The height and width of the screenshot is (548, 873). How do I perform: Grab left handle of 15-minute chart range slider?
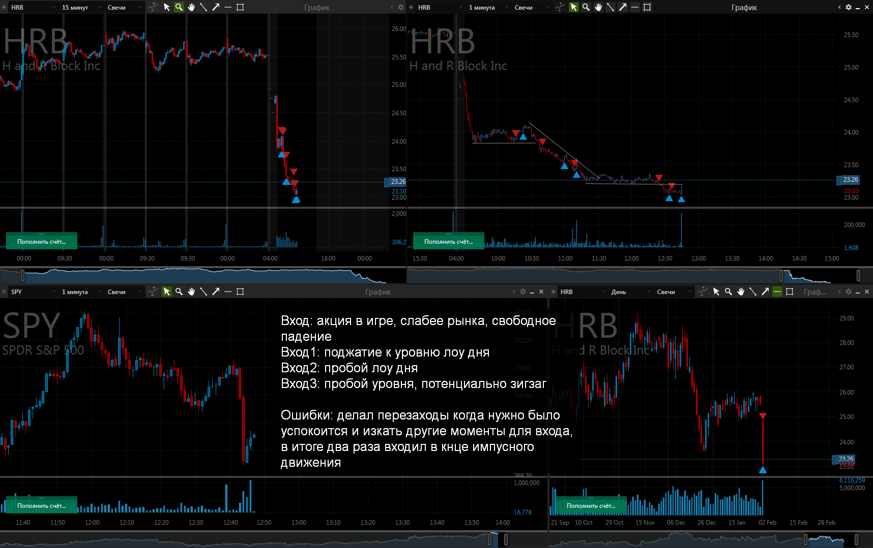pyautogui.click(x=22, y=275)
